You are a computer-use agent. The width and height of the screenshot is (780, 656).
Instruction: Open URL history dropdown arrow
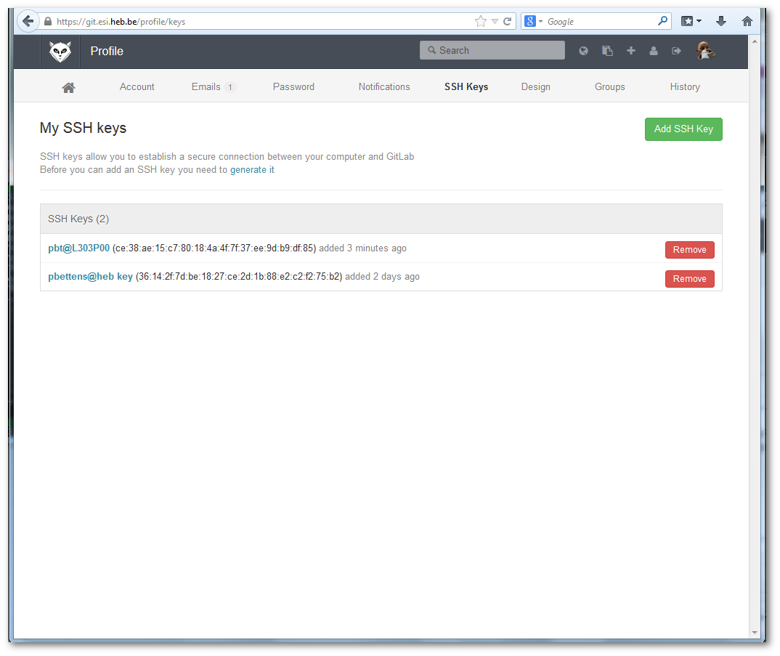click(x=495, y=21)
